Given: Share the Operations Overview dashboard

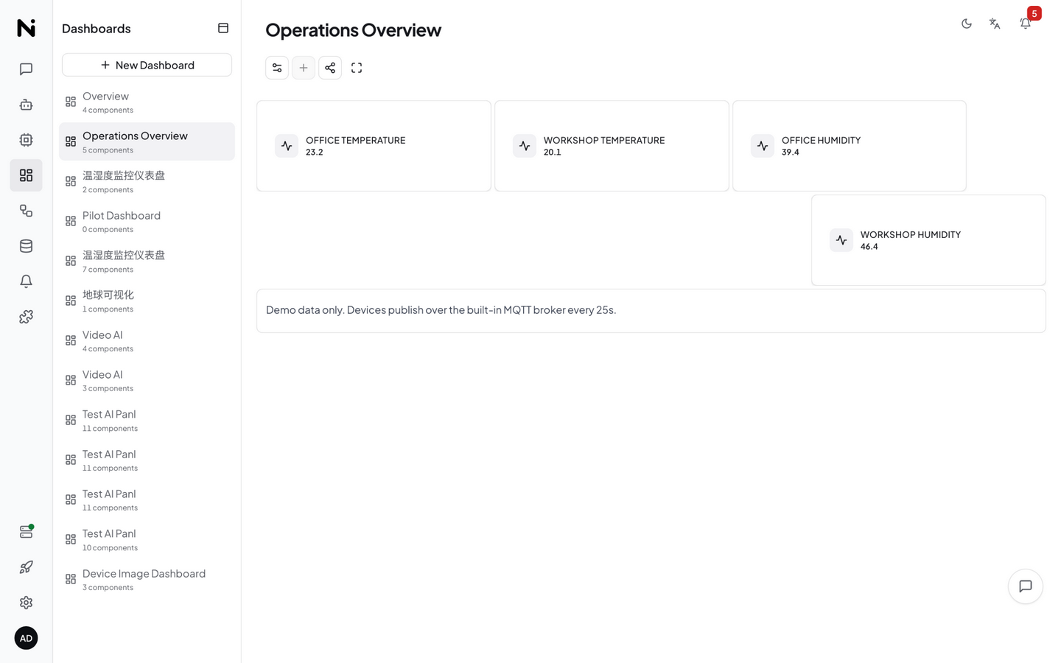Looking at the screenshot, I should coord(330,68).
